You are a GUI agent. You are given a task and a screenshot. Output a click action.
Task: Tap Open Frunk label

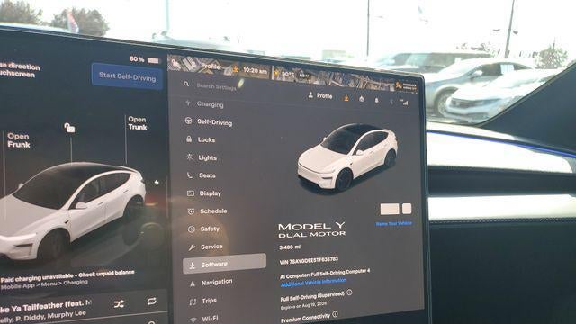pos(18,140)
